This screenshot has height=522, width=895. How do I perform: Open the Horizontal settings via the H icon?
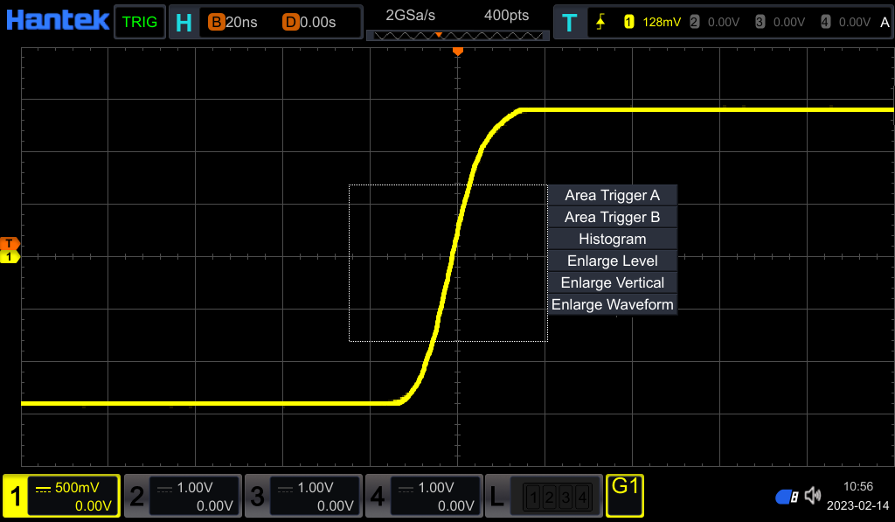[184, 21]
